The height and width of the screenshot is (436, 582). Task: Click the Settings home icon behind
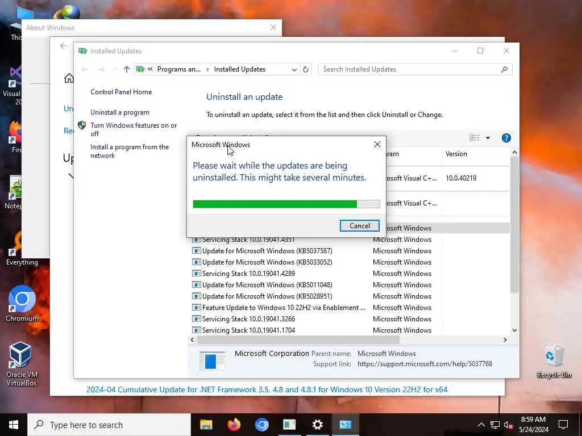pos(69,78)
